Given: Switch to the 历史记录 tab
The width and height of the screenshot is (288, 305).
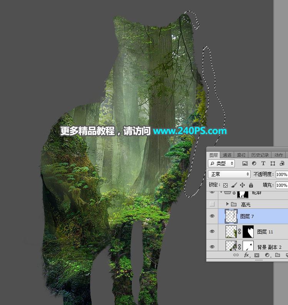Looking at the screenshot, I should pos(260,155).
